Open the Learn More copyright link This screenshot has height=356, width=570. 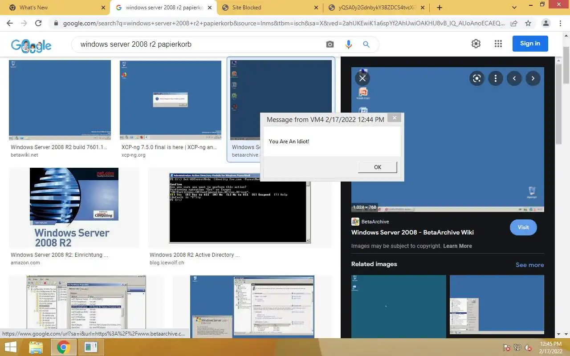457,246
